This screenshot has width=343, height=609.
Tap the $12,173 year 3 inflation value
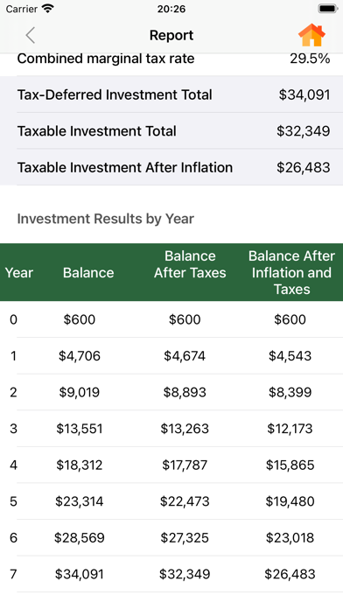click(290, 429)
